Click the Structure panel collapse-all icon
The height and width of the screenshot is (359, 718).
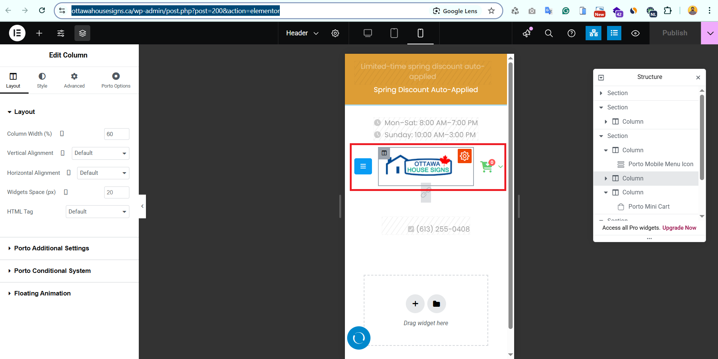pos(601,77)
